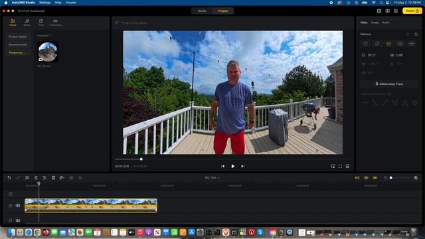Switch to the Image properties tab
The image size is (425, 239).
click(x=375, y=23)
